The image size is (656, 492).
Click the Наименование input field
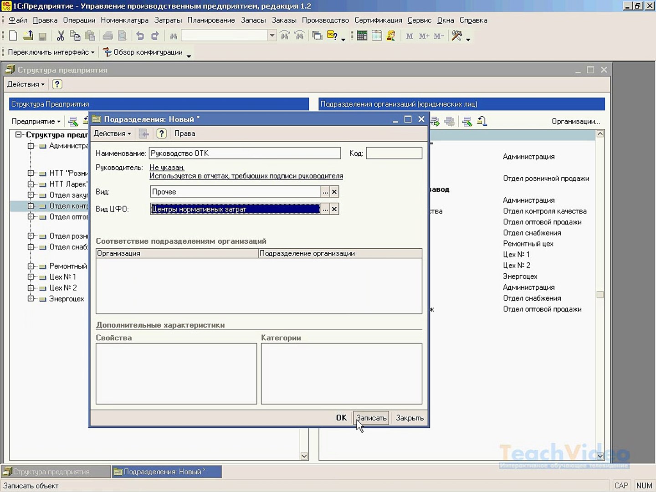pyautogui.click(x=245, y=153)
